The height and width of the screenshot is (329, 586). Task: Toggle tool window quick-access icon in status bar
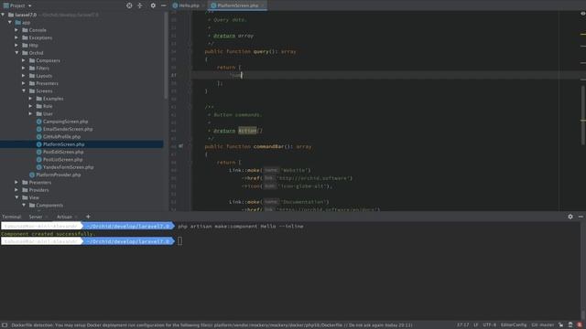[x=5, y=325]
